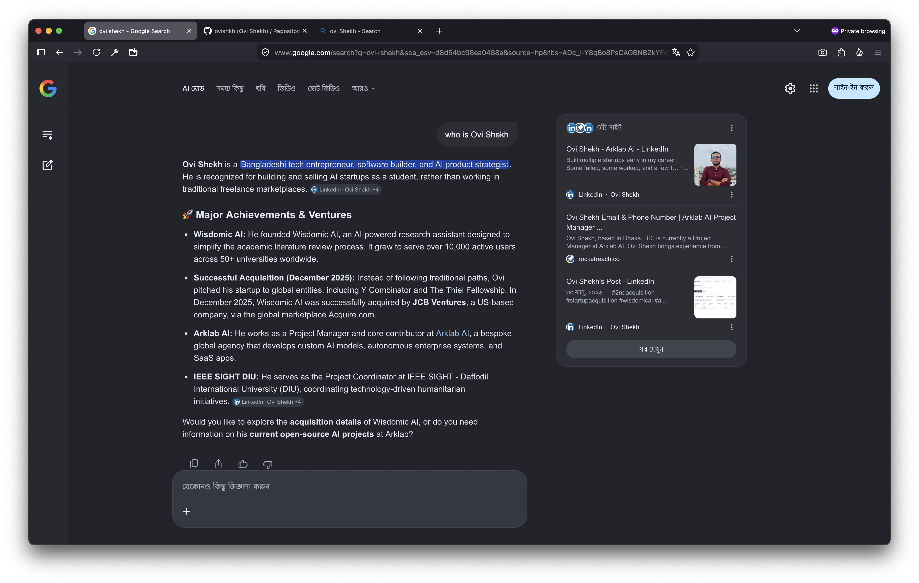Viewport: 919px width, 583px height.
Task: Select the ছবি tab
Action: pos(260,88)
